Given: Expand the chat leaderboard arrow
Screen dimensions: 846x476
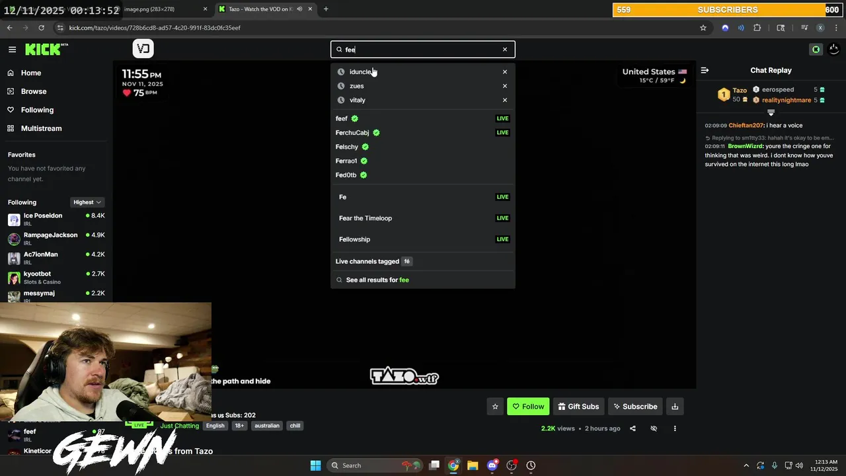Looking at the screenshot, I should pyautogui.click(x=771, y=112).
